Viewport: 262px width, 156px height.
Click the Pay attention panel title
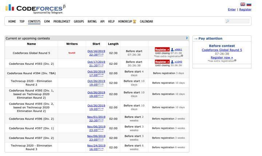pos(210,39)
